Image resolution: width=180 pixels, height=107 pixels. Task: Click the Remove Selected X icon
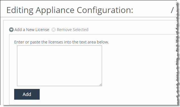(x=54, y=30)
